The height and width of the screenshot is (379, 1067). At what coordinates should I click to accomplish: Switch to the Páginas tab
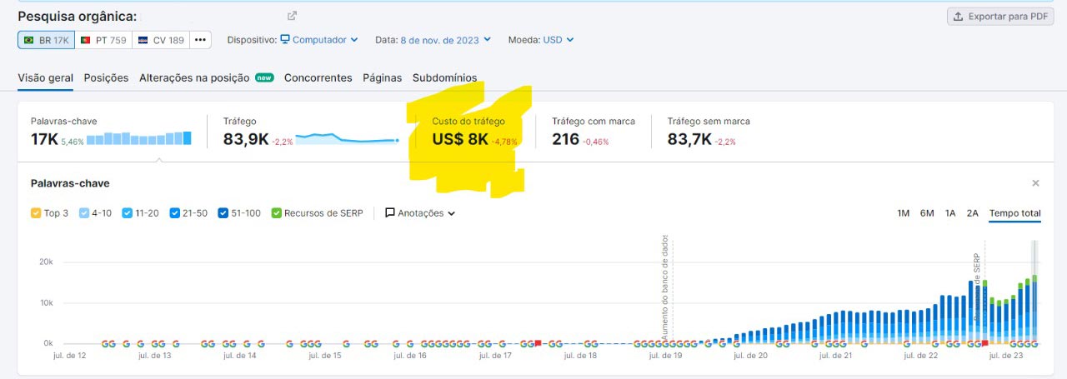(382, 77)
